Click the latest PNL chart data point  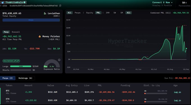(187, 49)
